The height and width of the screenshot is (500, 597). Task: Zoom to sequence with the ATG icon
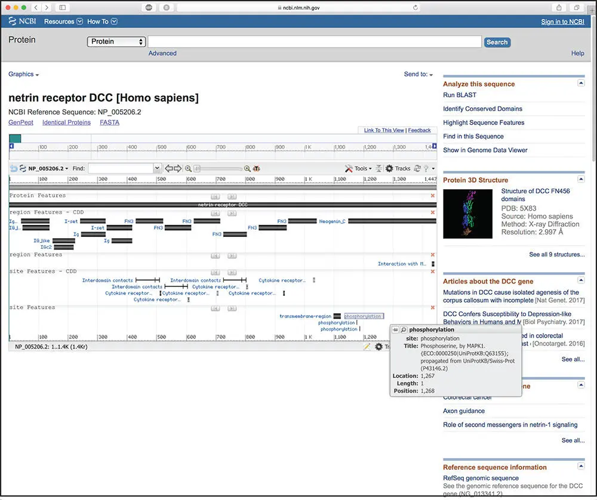(256, 169)
